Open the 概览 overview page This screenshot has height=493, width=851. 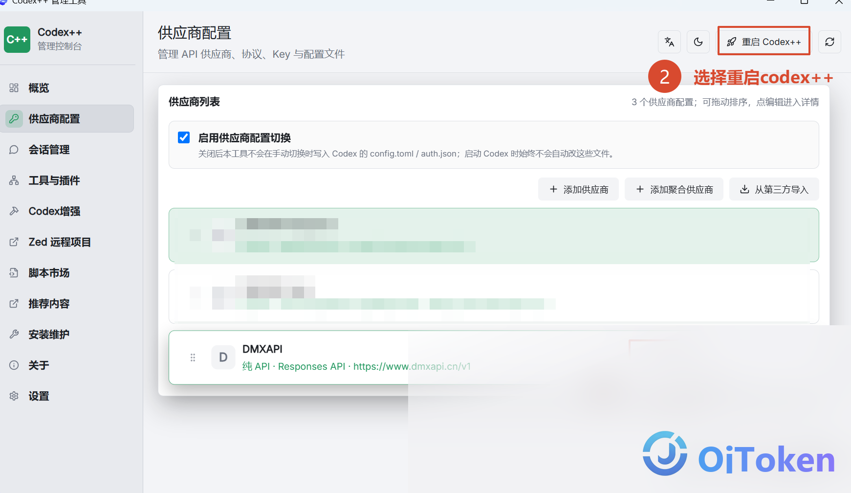(x=67, y=88)
